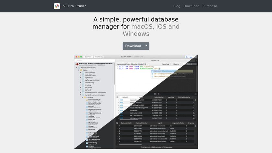The image size is (272, 153).
Task: Collapse the Columns folder node
Action: (x=82, y=98)
